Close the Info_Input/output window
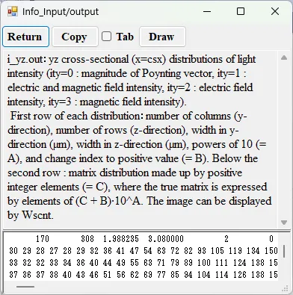This screenshot has height=295, width=293. (275, 11)
